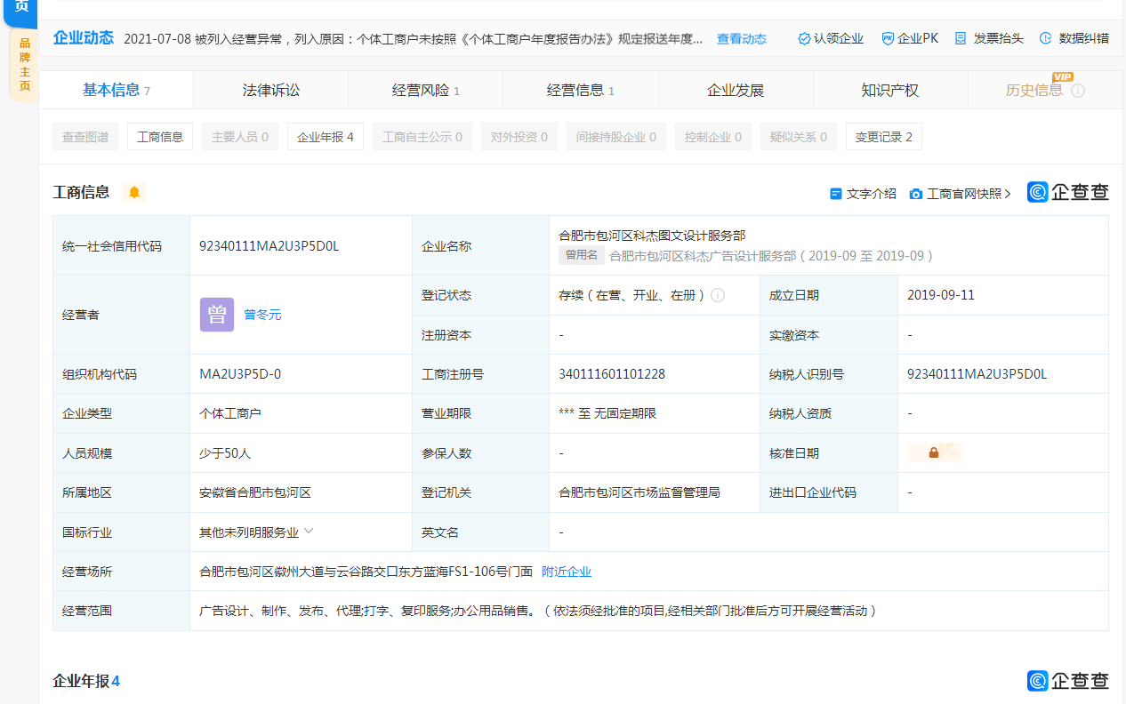Open 工商官网快照 camera snapshot
1126x704 pixels.
(x=915, y=194)
